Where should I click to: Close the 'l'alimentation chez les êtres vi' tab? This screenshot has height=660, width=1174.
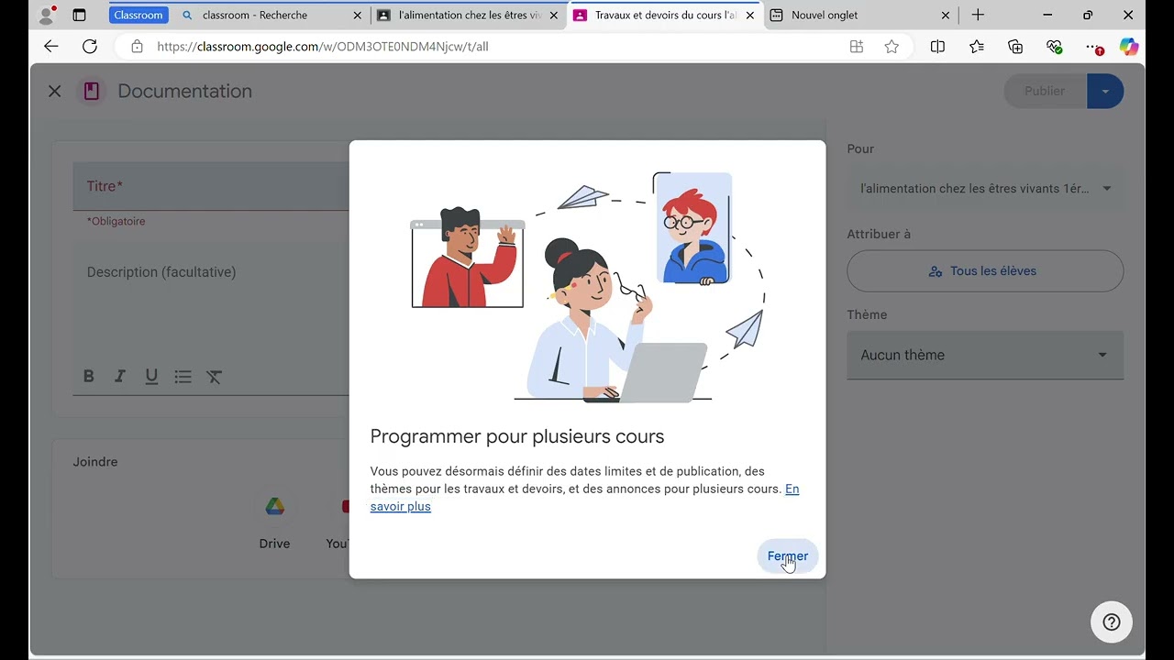pyautogui.click(x=553, y=16)
